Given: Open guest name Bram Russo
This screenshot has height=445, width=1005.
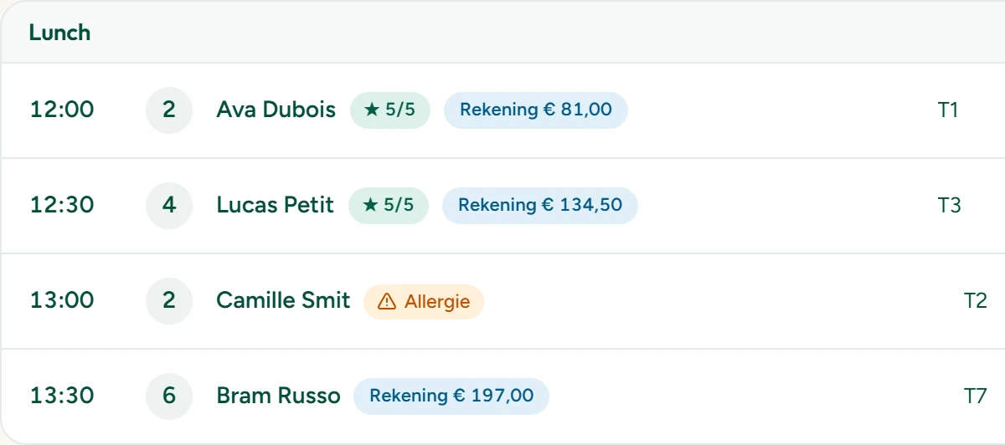Looking at the screenshot, I should tap(279, 396).
